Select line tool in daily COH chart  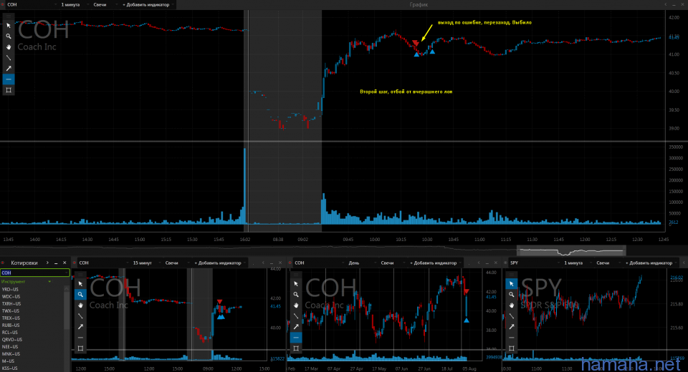(x=296, y=316)
